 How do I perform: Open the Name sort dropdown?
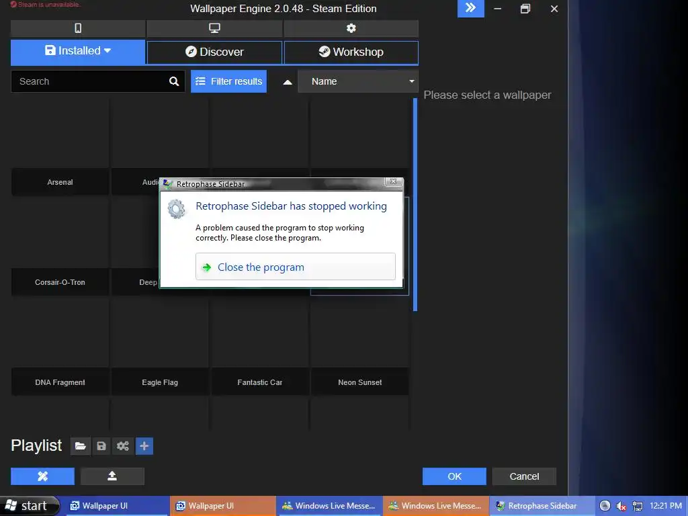(358, 81)
